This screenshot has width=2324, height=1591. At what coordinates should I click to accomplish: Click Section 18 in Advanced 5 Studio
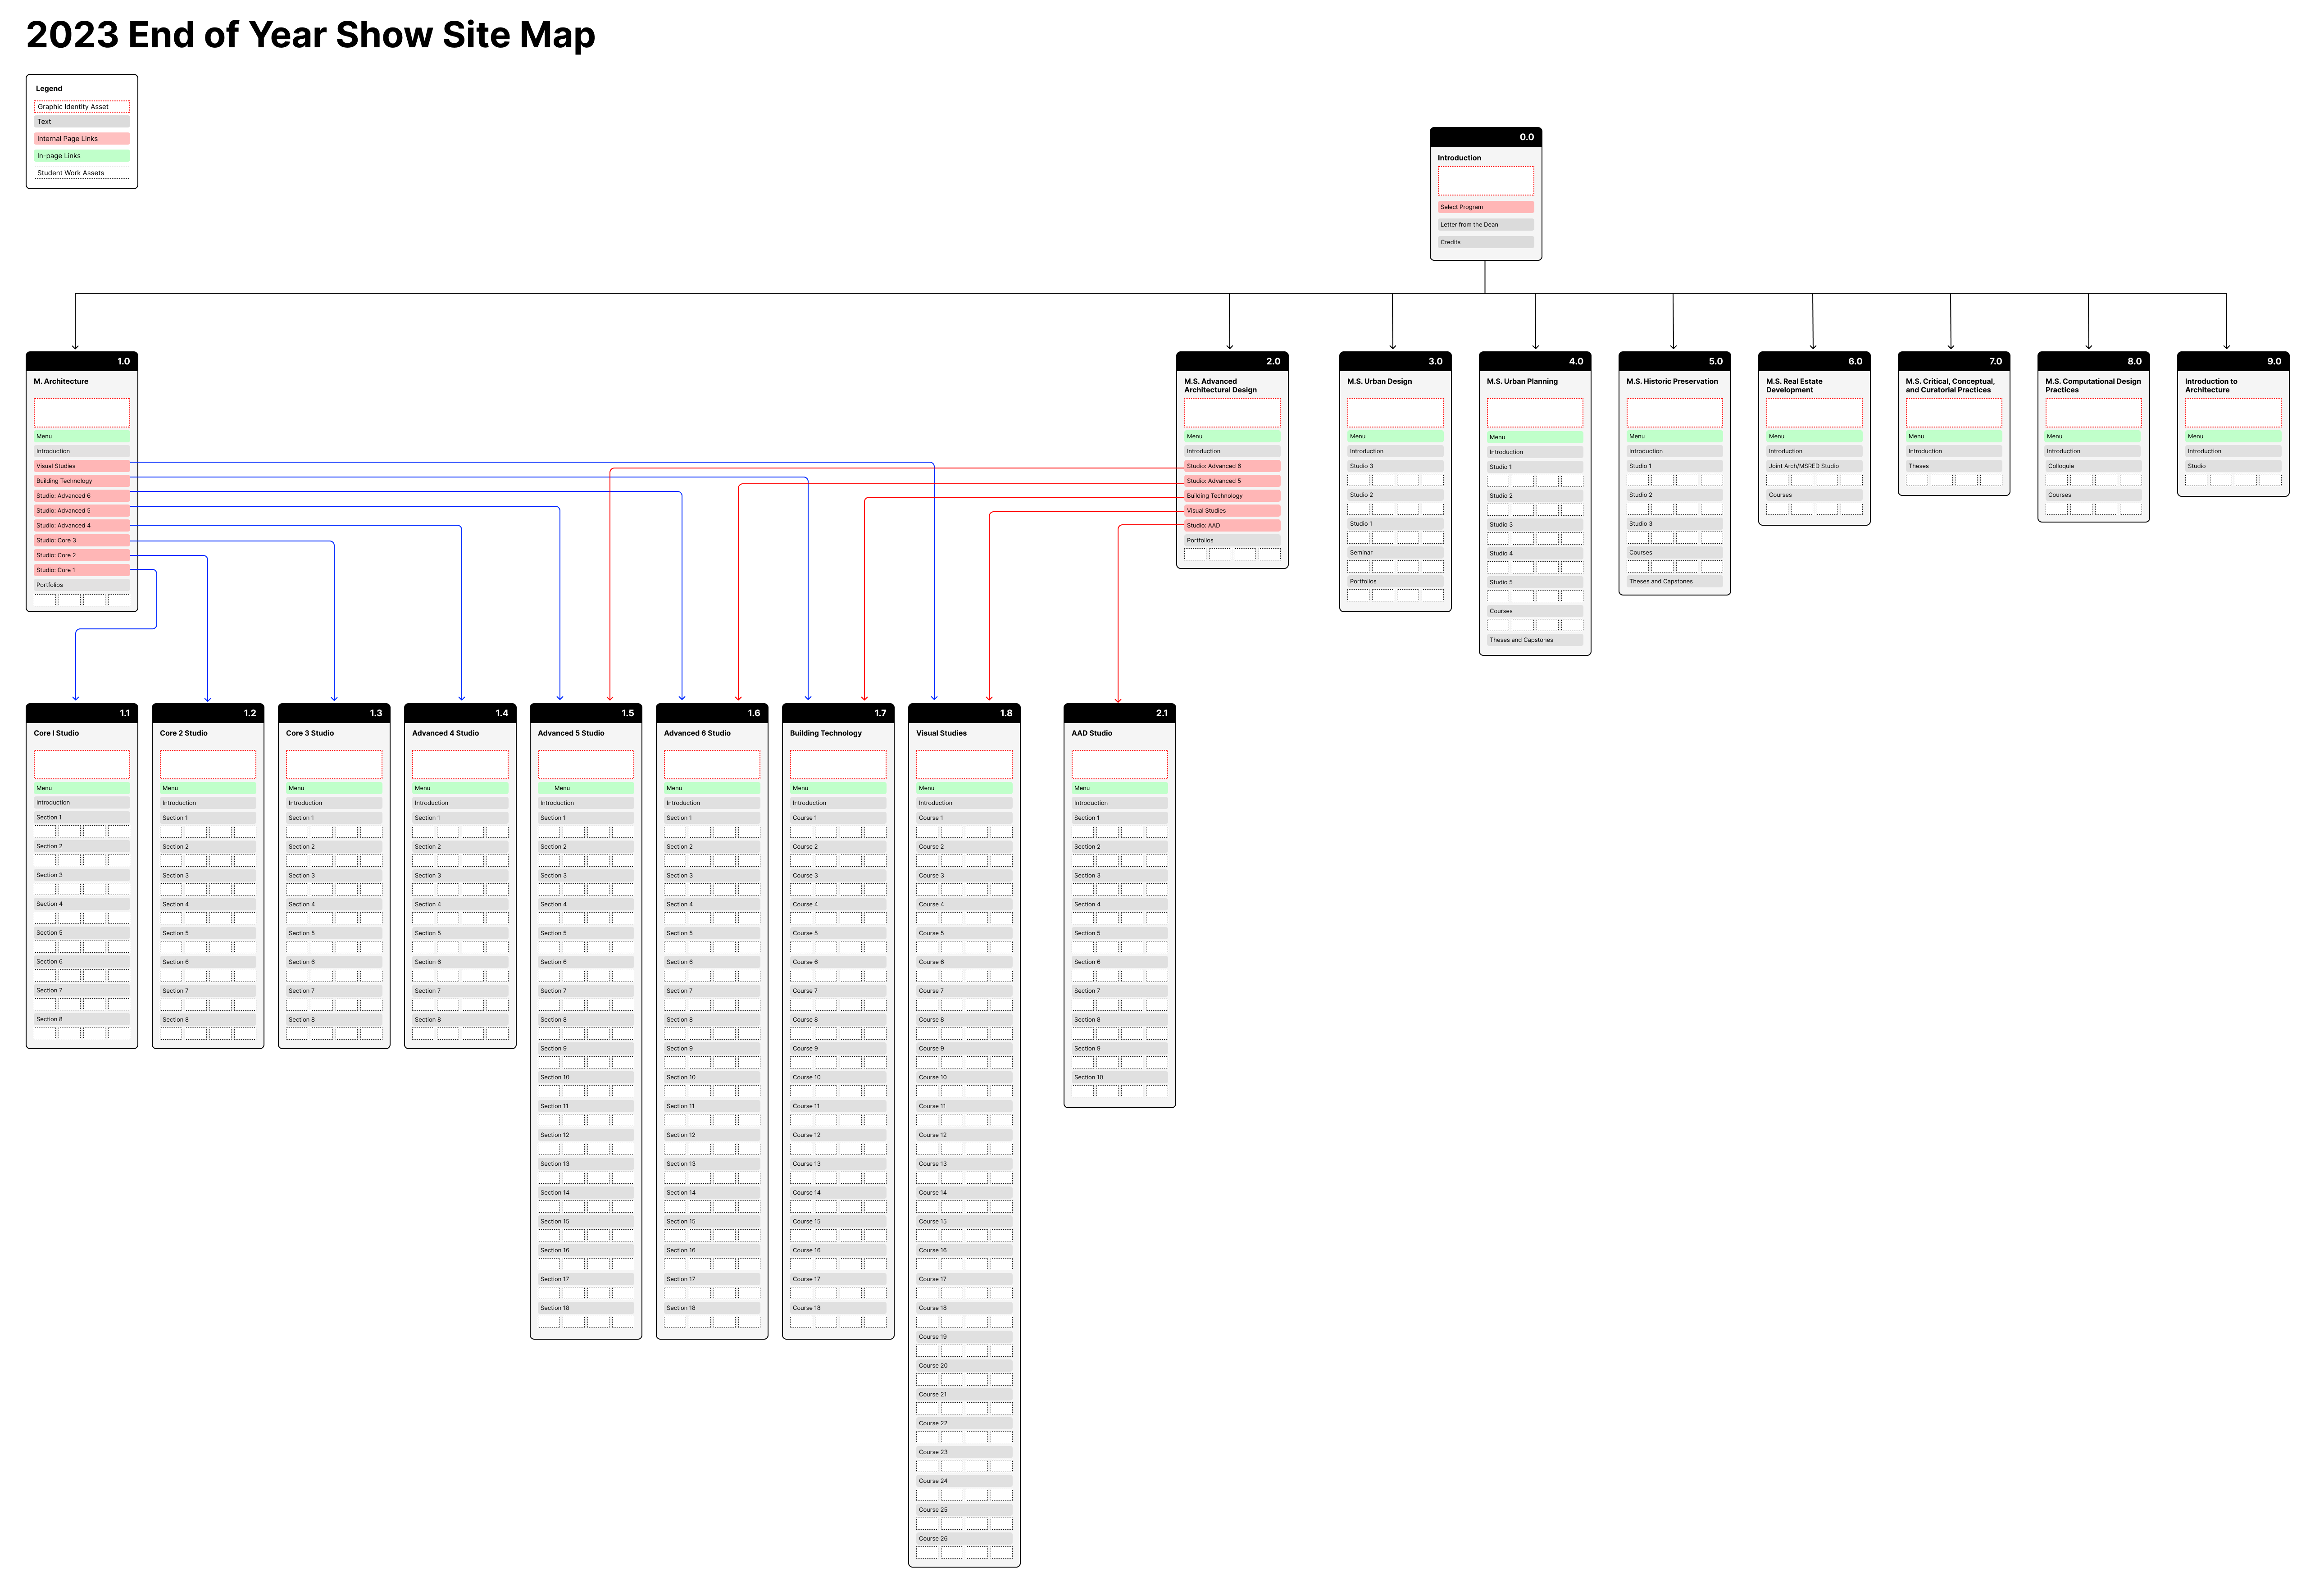(x=585, y=1308)
